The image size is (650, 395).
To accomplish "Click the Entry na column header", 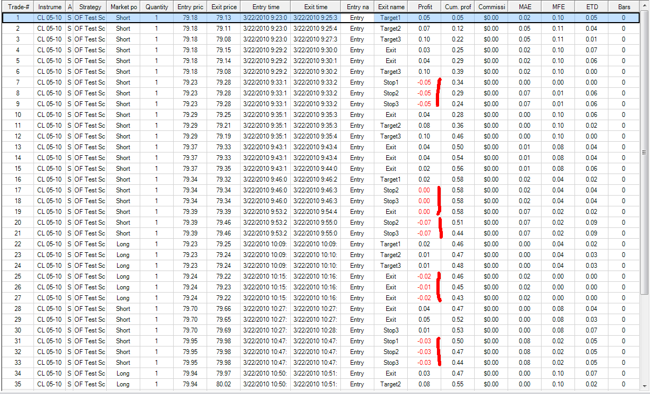I will [357, 7].
